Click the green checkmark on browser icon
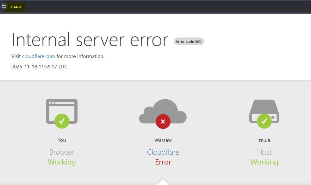The width and height of the screenshot is (311, 185). [62, 121]
